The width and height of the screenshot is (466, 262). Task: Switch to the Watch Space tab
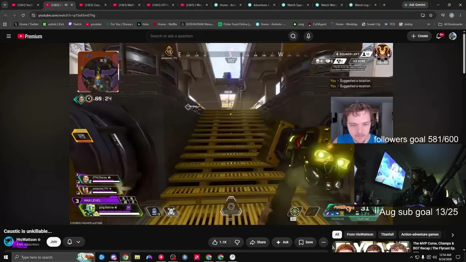coord(295,5)
